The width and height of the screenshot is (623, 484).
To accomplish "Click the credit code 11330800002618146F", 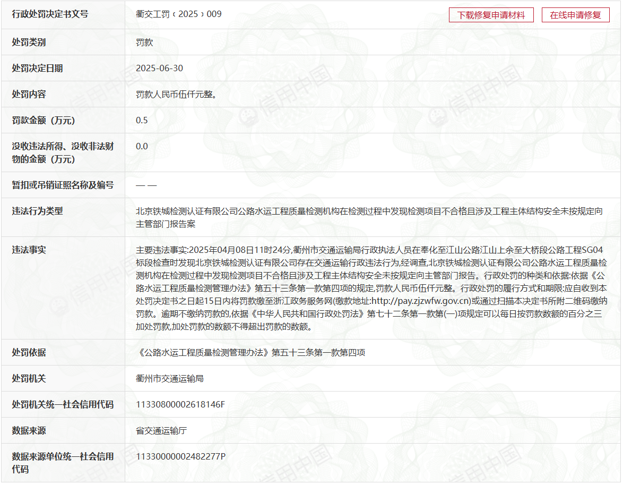I will pyautogui.click(x=180, y=405).
